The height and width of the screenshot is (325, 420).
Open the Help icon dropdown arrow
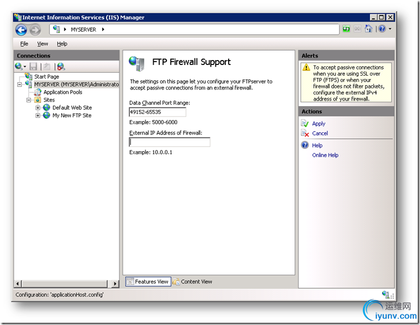coord(390,29)
